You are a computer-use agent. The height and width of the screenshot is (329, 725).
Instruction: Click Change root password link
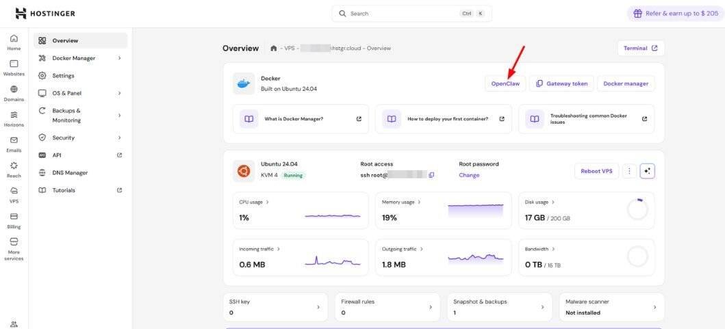coord(469,175)
